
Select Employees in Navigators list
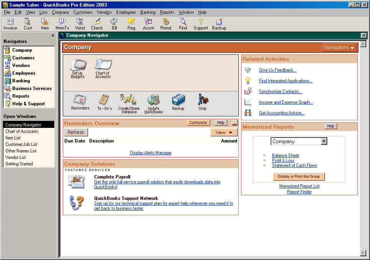pyautogui.click(x=24, y=73)
